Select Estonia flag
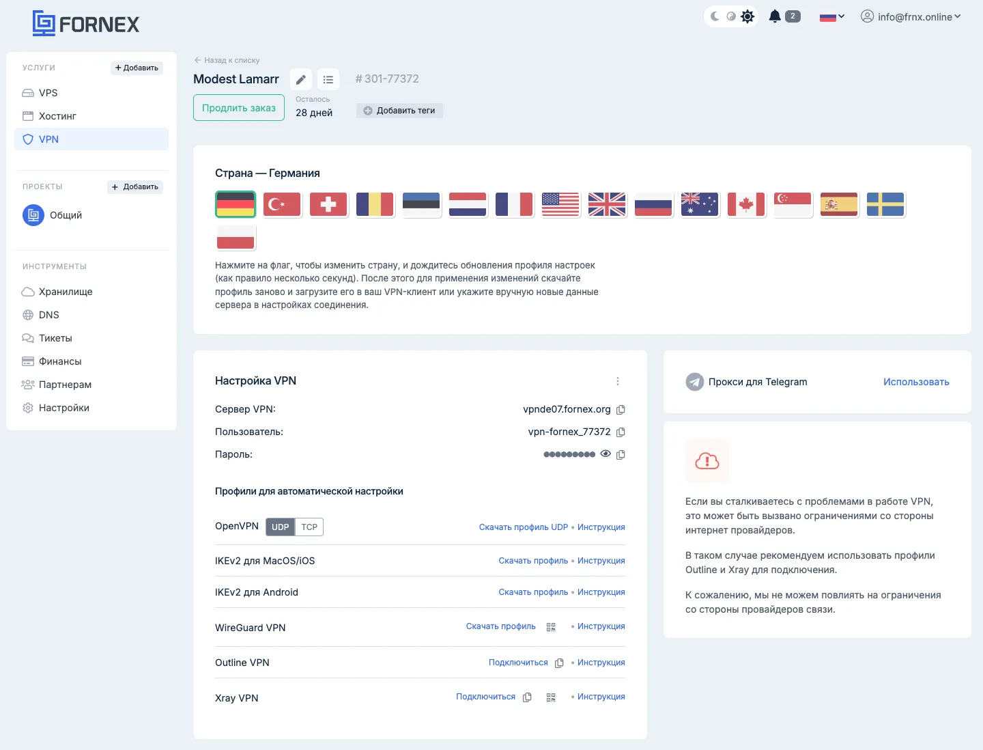Image resolution: width=983 pixels, height=750 pixels. tap(421, 204)
